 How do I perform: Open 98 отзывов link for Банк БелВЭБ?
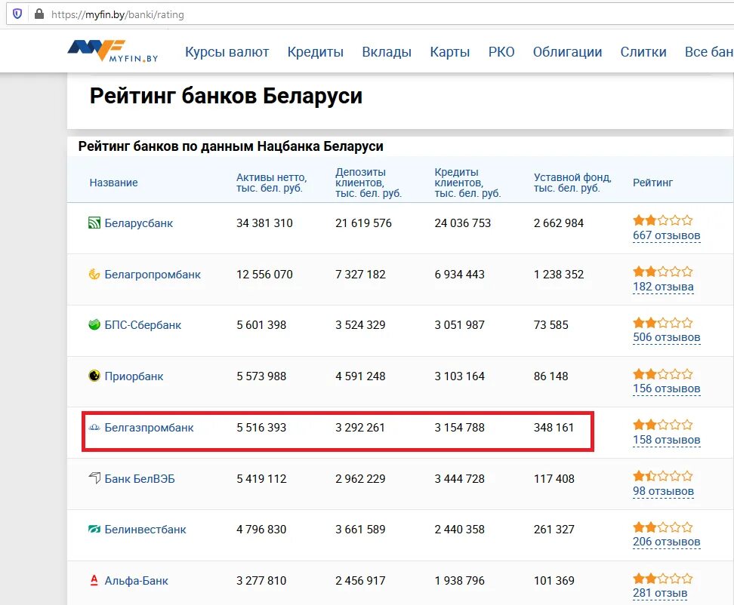click(663, 491)
